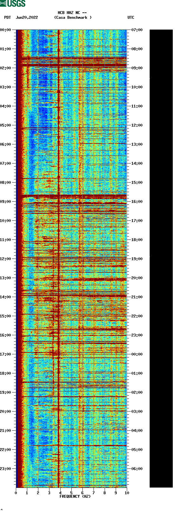Click the frequency axis tick label 10
This screenshot has width=175, height=513.
click(x=127, y=493)
